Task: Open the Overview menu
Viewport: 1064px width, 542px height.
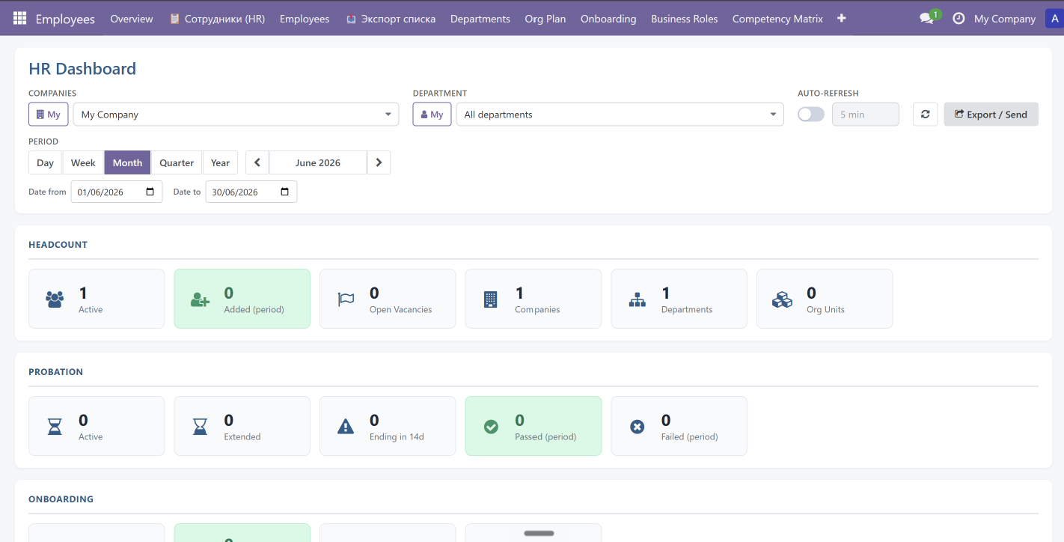Action: tap(132, 19)
